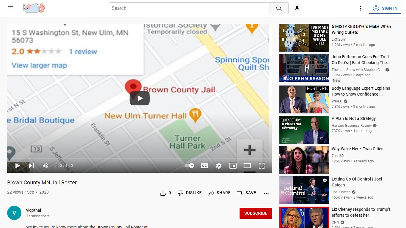Viewport: 406px width, 228px height.
Task: Click the SIGN IN button
Action: pyautogui.click(x=385, y=8)
